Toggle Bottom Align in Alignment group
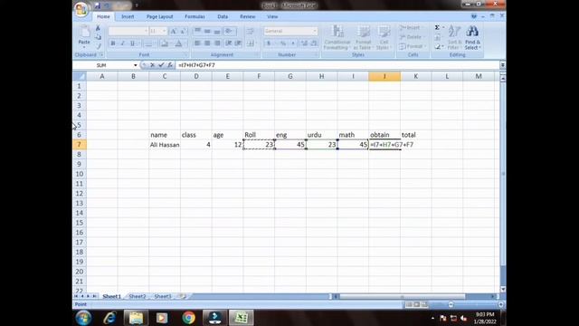 217,31
